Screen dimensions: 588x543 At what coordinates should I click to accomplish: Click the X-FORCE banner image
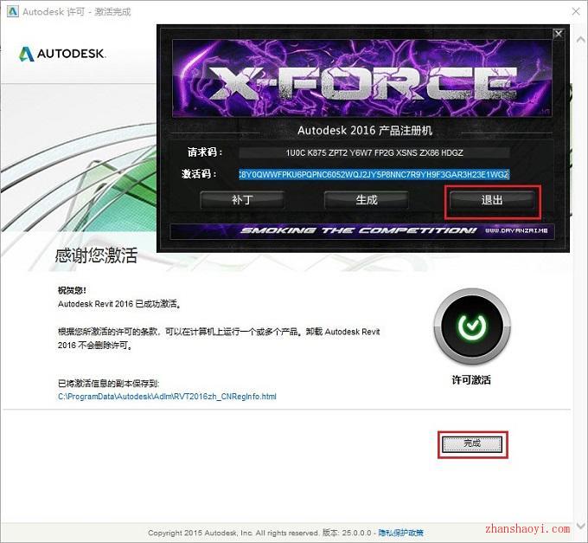click(x=361, y=78)
